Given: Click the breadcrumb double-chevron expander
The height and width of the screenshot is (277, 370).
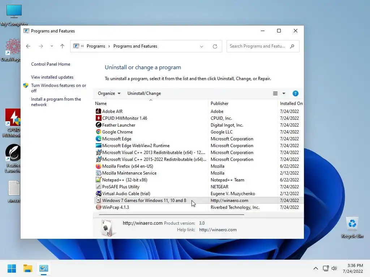Looking at the screenshot, I should click(82, 46).
